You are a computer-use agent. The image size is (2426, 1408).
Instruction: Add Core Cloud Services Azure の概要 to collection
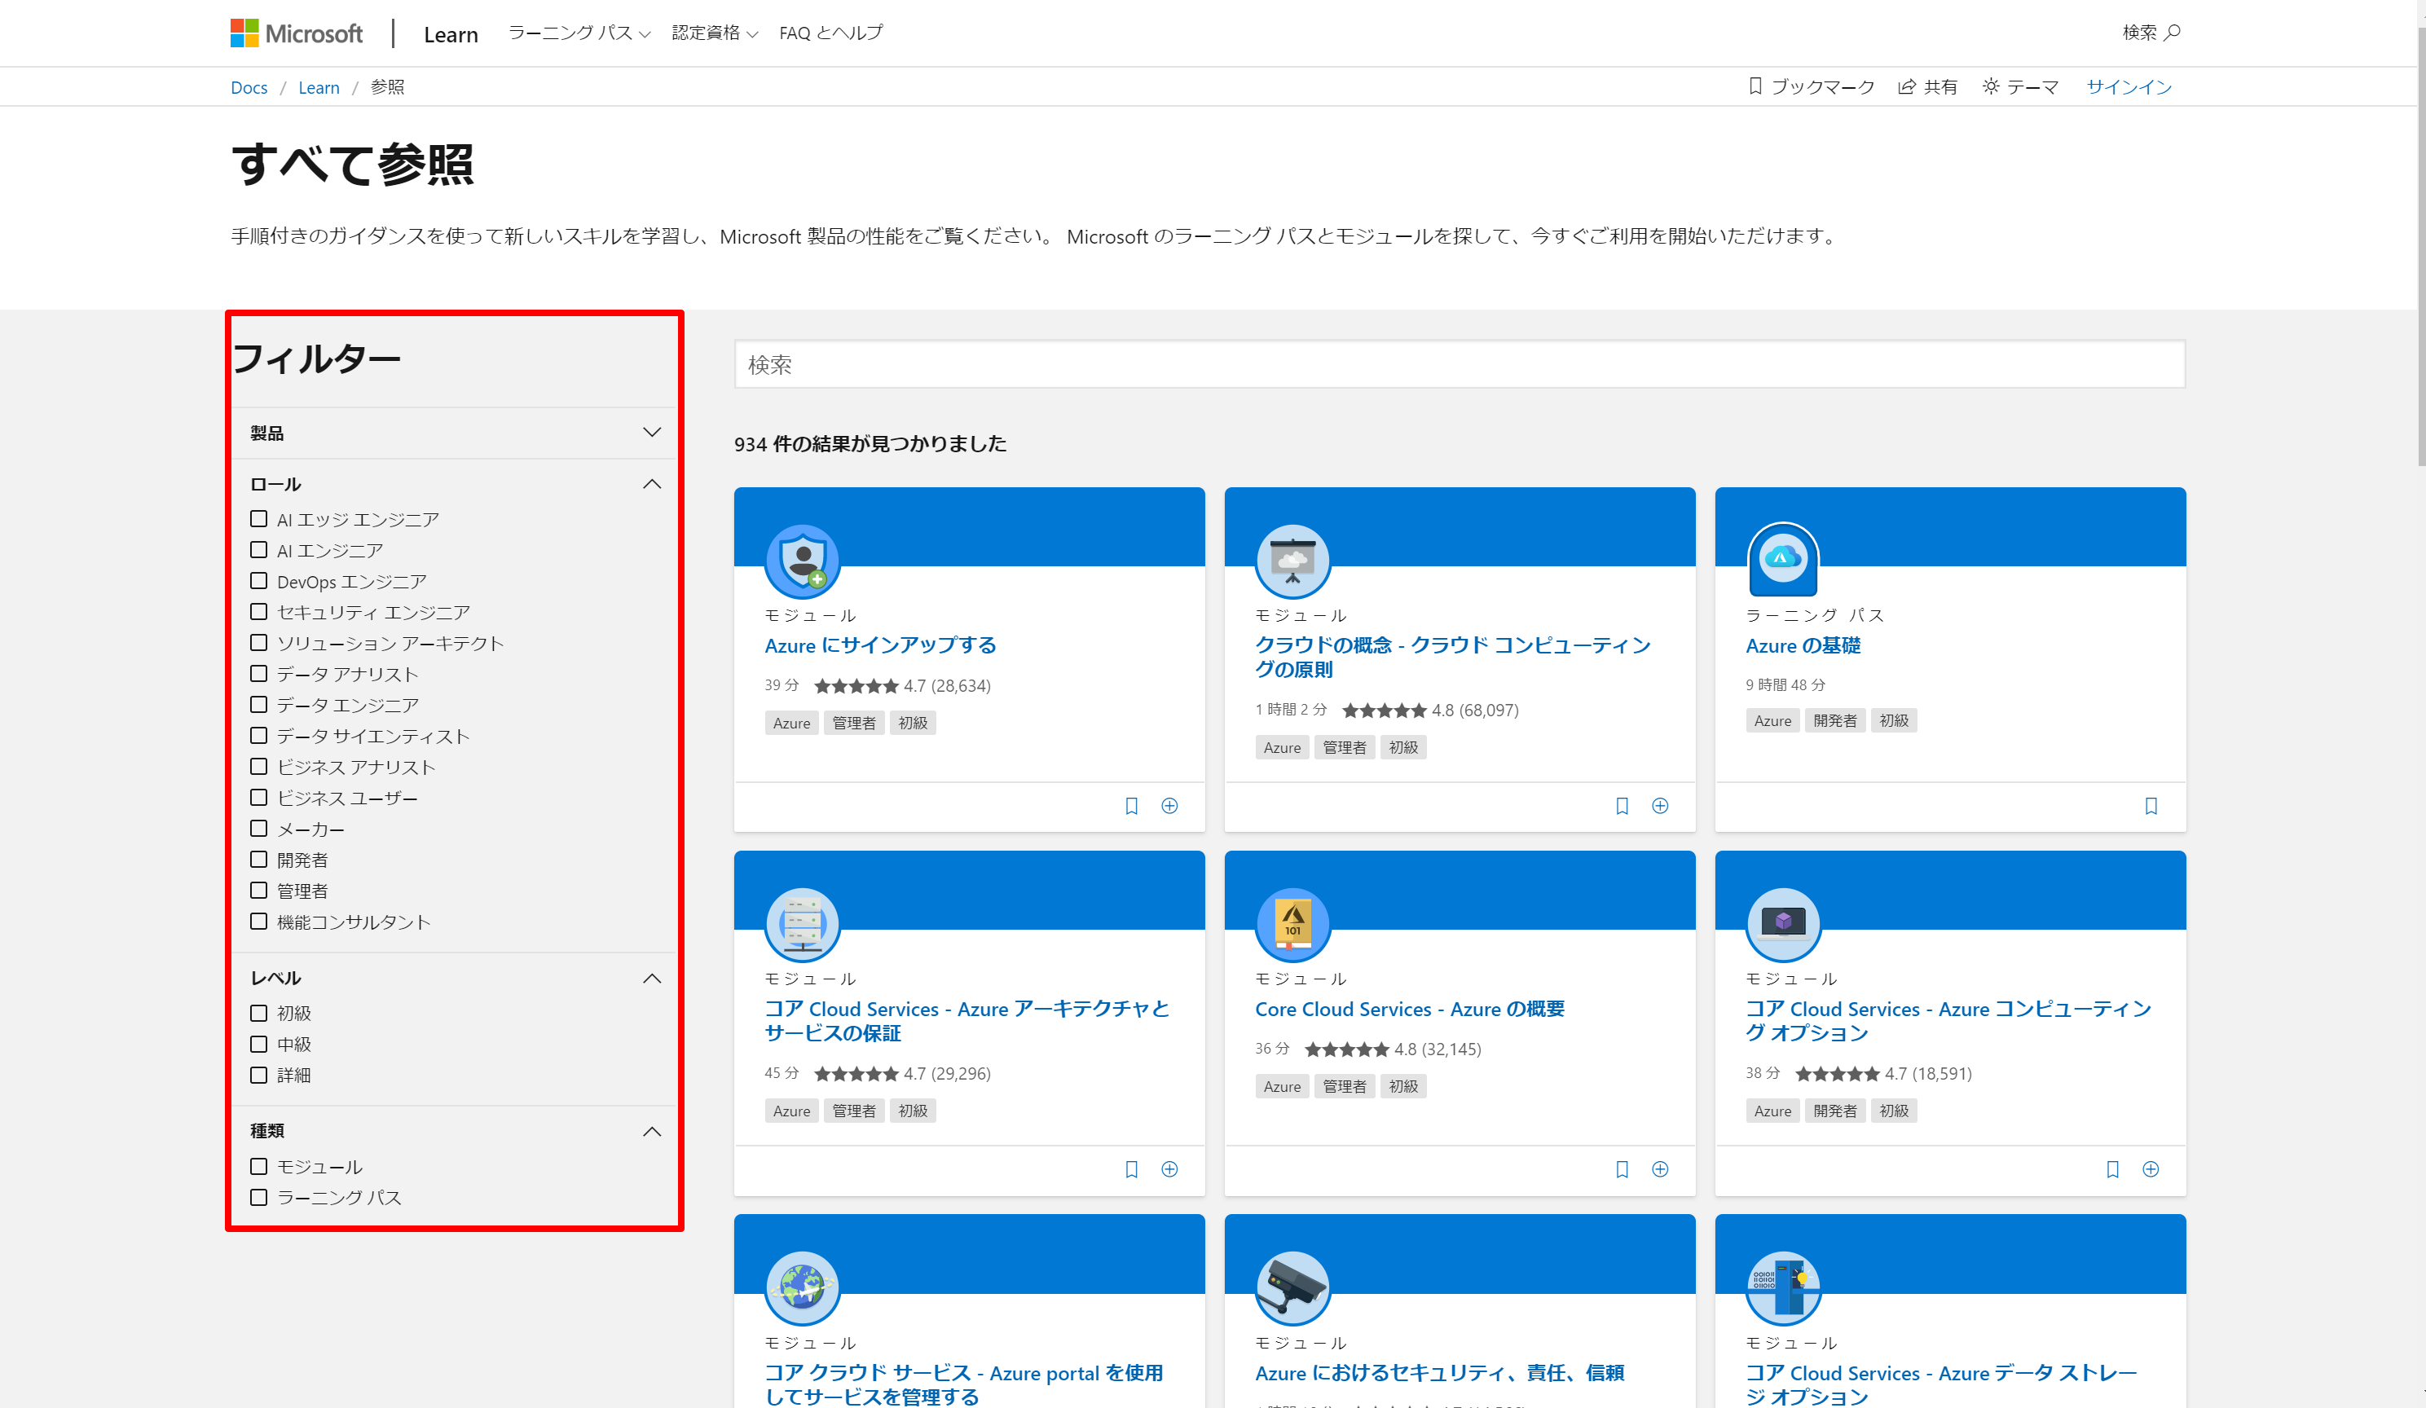pyautogui.click(x=1660, y=1169)
